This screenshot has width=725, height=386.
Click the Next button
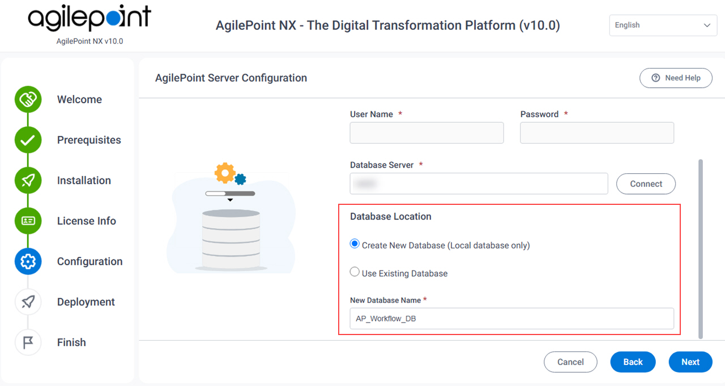pos(690,362)
